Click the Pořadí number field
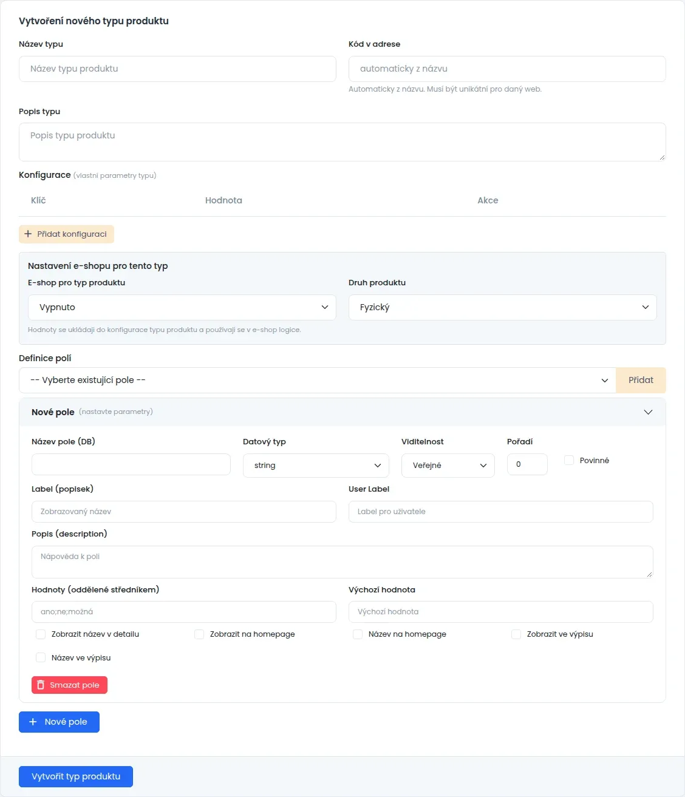 [x=527, y=464]
